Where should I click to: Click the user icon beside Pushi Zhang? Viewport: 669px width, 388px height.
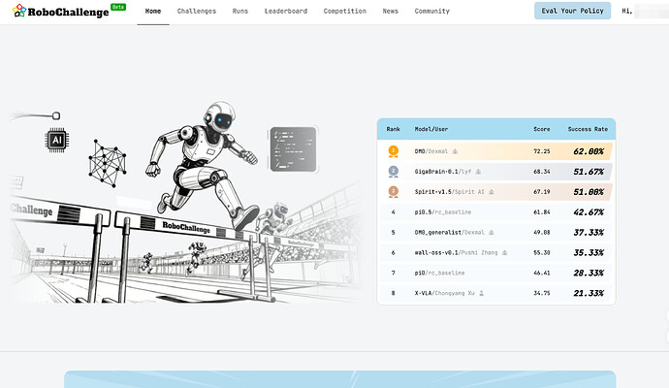point(505,253)
